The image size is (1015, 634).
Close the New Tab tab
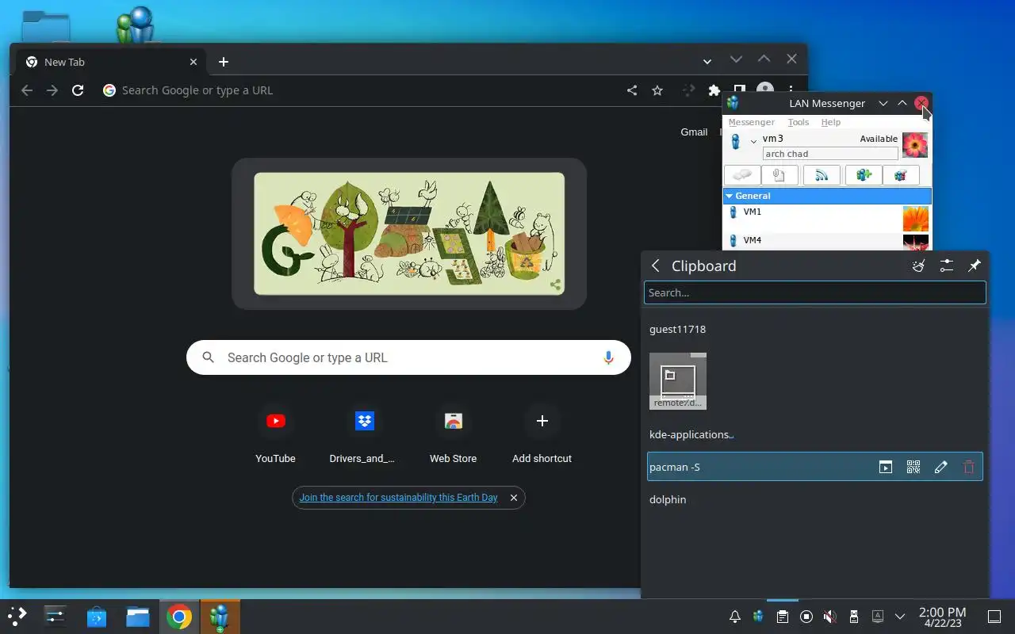tap(193, 62)
